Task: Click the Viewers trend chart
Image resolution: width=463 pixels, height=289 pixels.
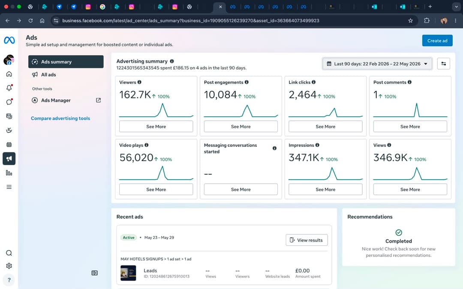Action: click(x=156, y=110)
